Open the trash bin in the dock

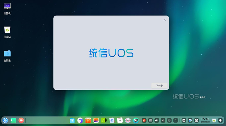[x=214, y=121]
